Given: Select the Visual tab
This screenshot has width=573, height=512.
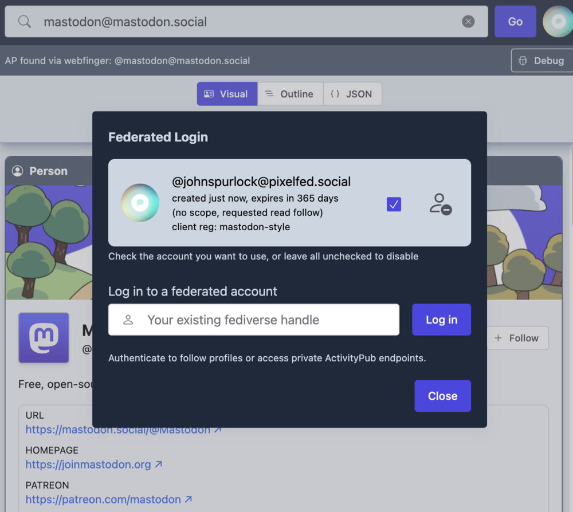Looking at the screenshot, I should click(x=227, y=94).
